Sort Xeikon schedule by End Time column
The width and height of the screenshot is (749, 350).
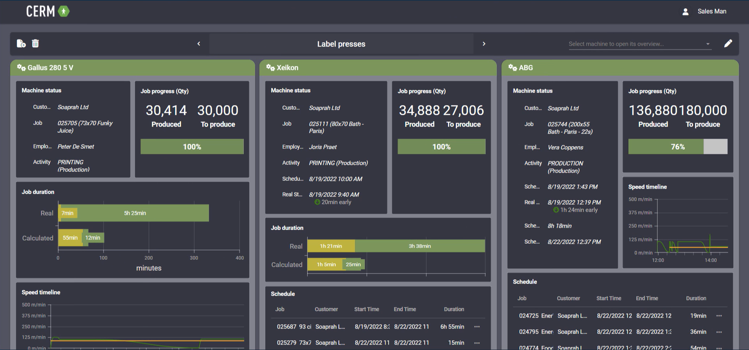click(x=405, y=309)
